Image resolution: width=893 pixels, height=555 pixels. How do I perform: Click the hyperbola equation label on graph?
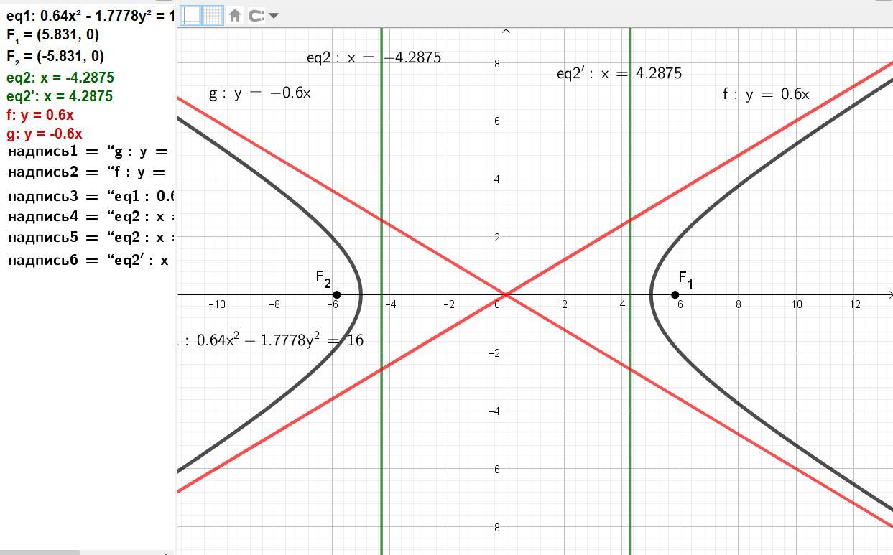[271, 340]
